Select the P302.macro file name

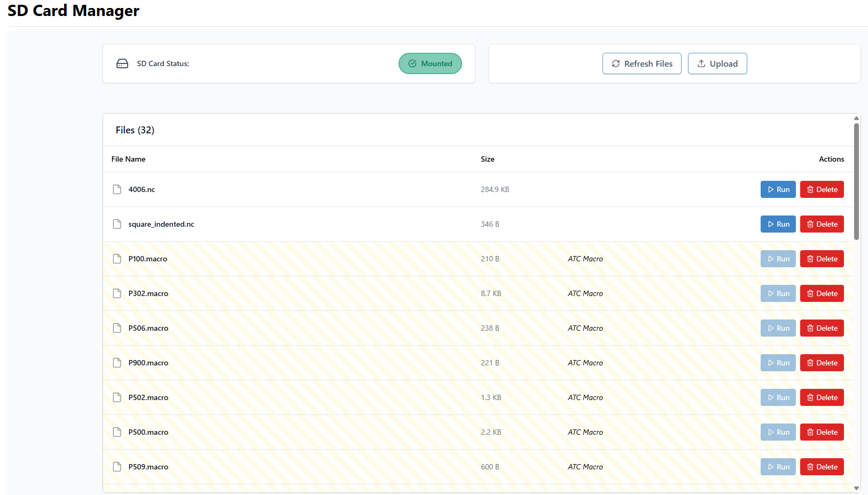click(x=148, y=293)
